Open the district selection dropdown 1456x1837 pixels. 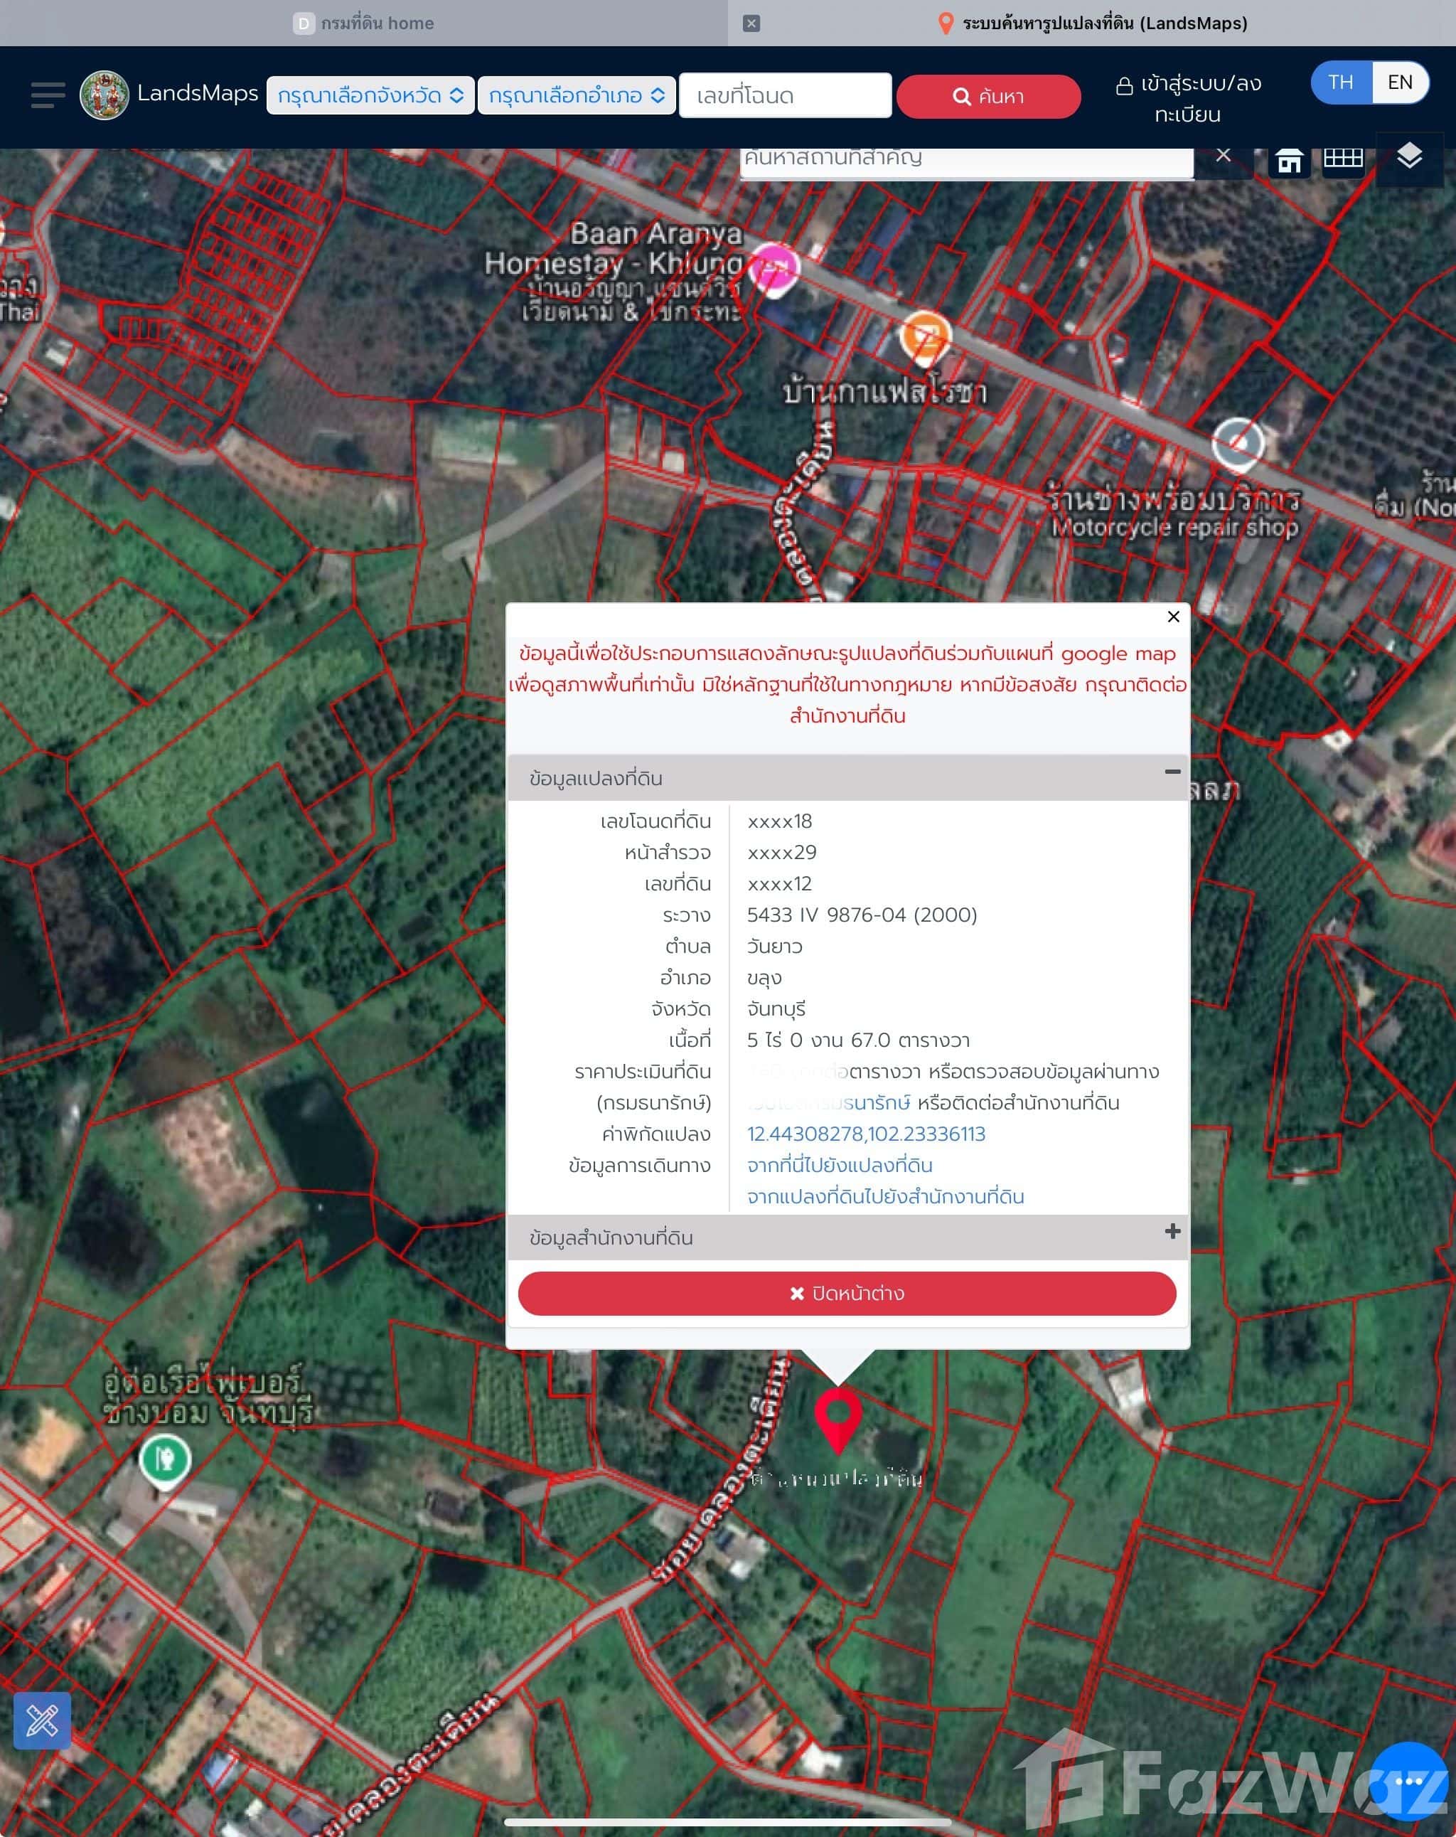point(576,95)
